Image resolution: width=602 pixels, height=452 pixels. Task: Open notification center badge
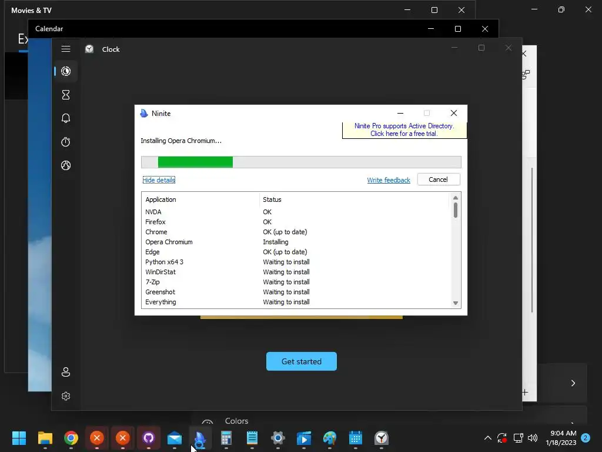pos(586,438)
